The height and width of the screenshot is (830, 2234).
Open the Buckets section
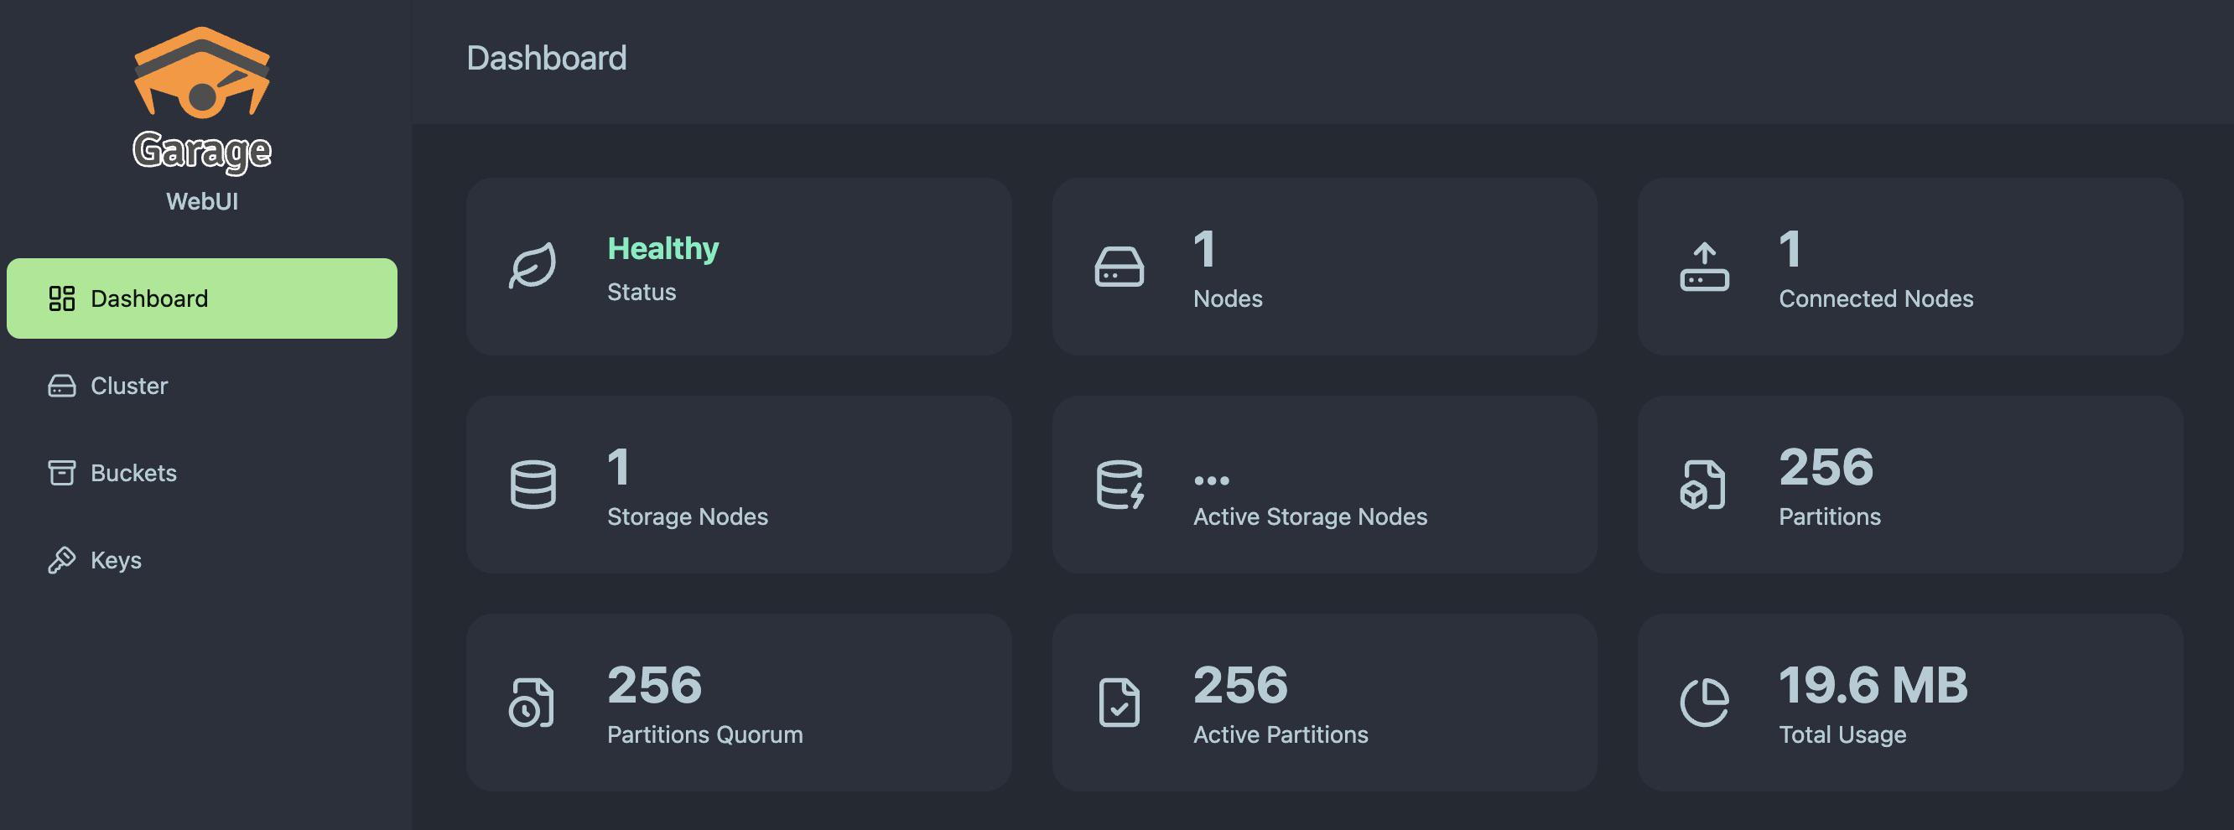point(133,473)
